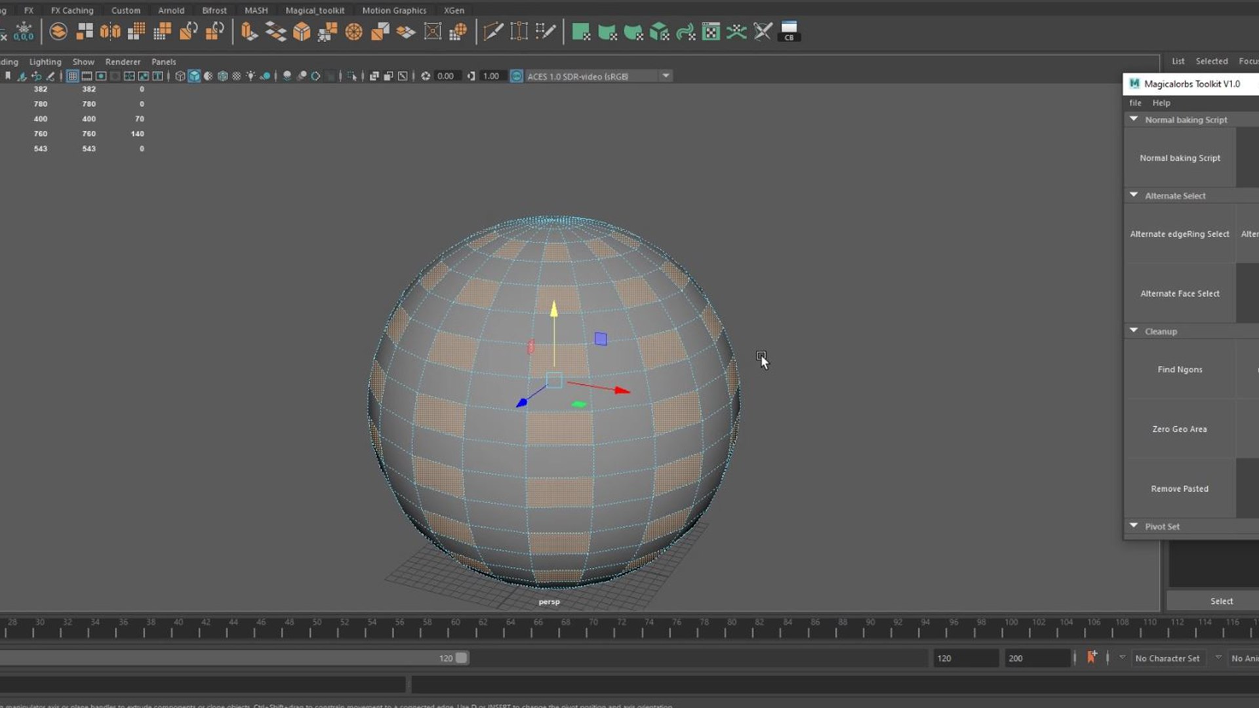Toggle textured display in viewport

[x=237, y=76]
